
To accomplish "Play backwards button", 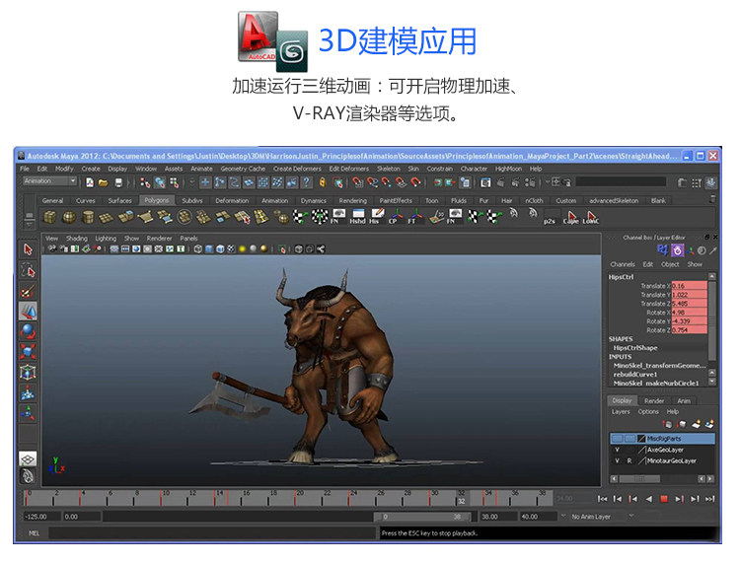I will [648, 499].
